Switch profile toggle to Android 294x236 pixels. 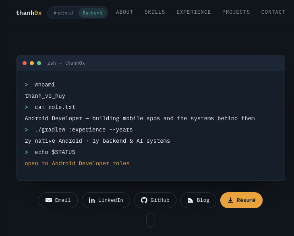(x=63, y=13)
